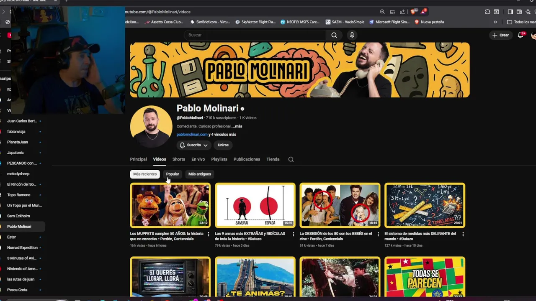The height and width of the screenshot is (301, 536).
Task: Open options menu for Los MUPPETS video
Action: click(208, 234)
